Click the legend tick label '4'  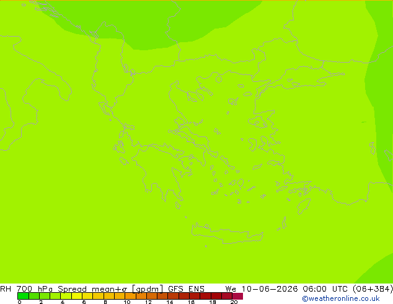(x=63, y=302)
